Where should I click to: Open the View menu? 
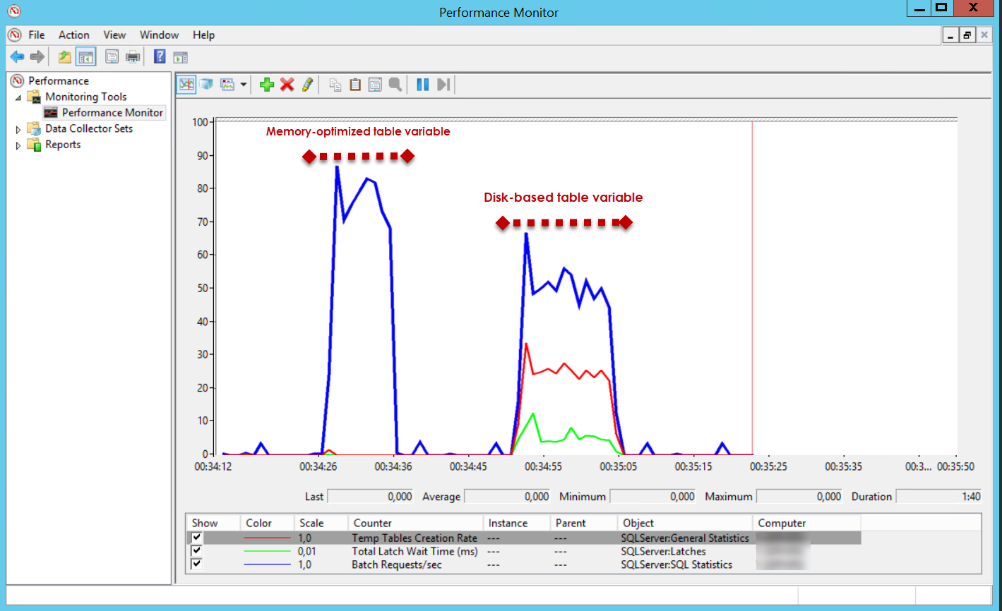pyautogui.click(x=114, y=35)
